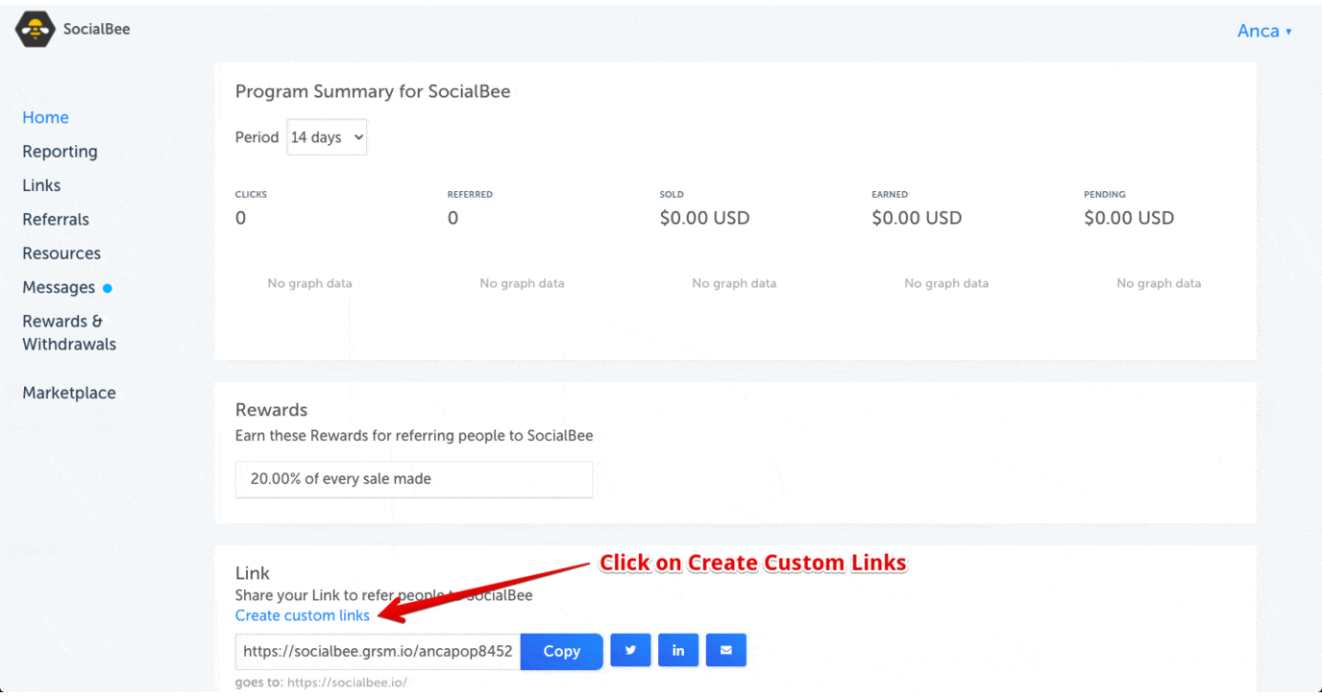Viewport: 1322px width, 697px height.
Task: Go to Rewards & Withdrawals
Action: coord(68,333)
